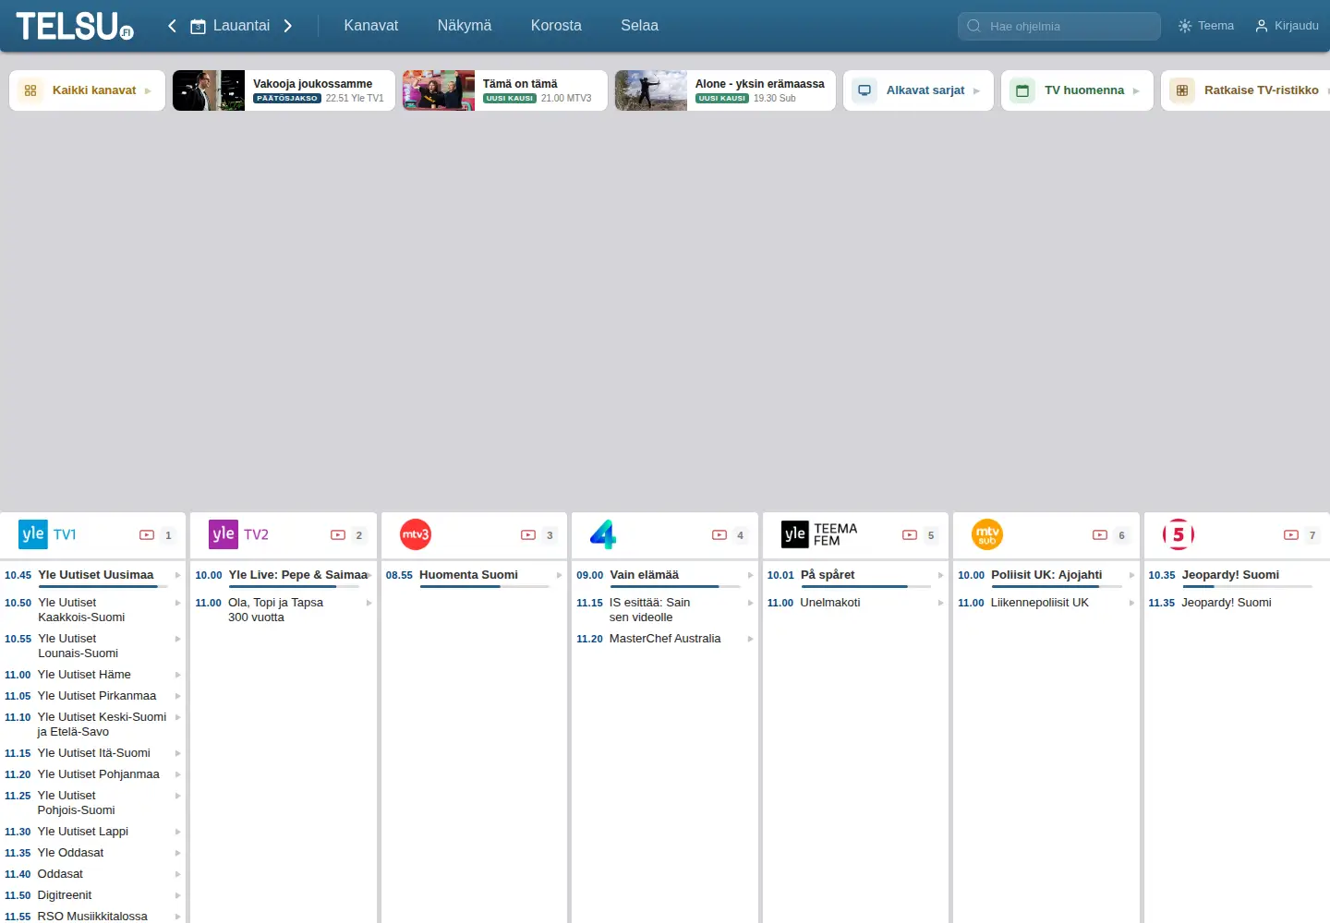The image size is (1330, 923).
Task: Click the TV-ristikko crossword icon
Action: tap(1182, 90)
